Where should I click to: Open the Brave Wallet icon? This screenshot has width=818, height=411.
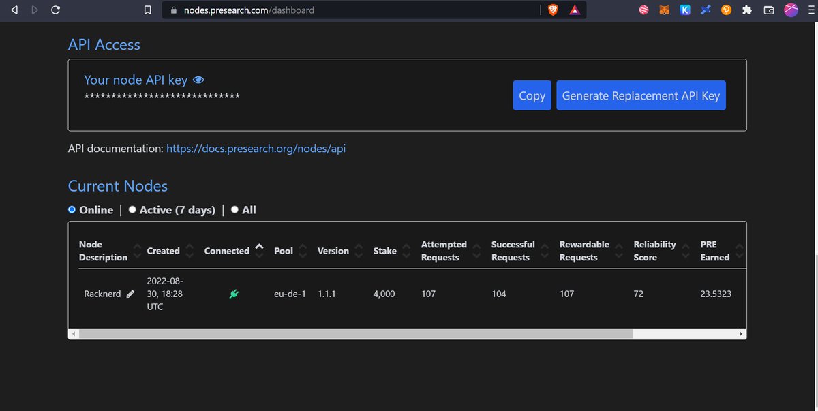coord(769,10)
